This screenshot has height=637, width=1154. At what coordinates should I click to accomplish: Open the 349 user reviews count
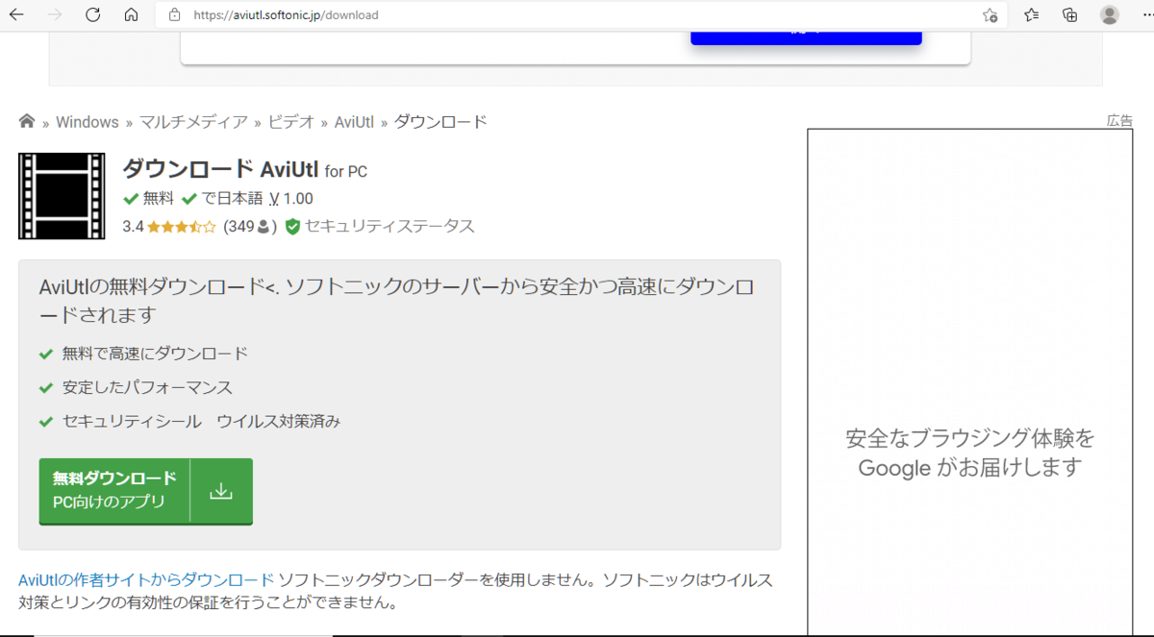tap(250, 228)
